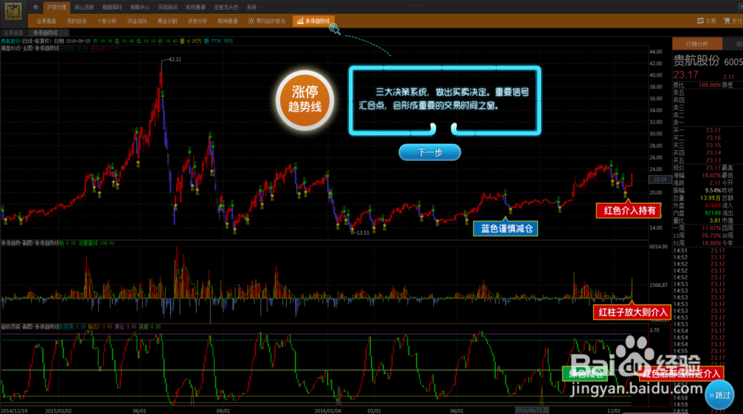
Task: Select 波浪分析 in the toolbar
Action: pyautogui.click(x=198, y=21)
